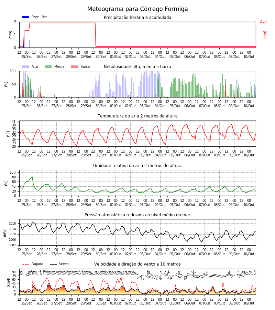Viewport: 275px width, 310px height.
Task: Click the red Baixa legend swatch
Action: click(74, 67)
